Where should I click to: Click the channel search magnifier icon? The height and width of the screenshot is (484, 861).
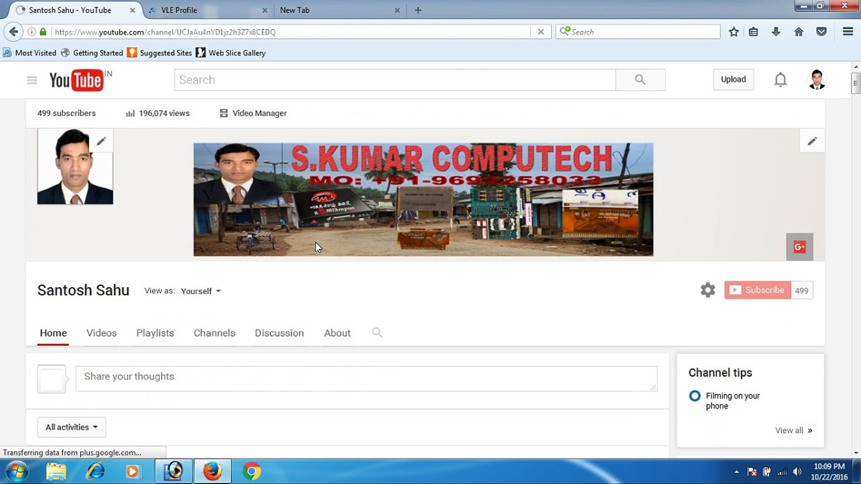(377, 333)
